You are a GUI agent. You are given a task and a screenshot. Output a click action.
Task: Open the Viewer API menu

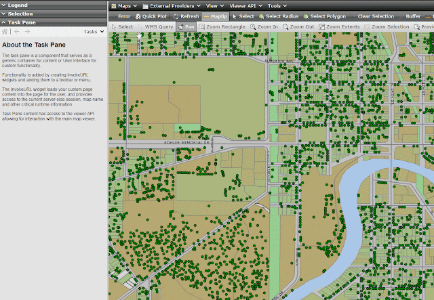click(245, 6)
